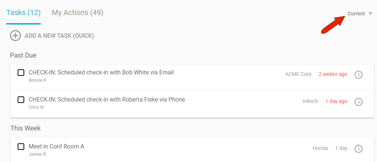Click the ACME Corp company label

pos(298,74)
